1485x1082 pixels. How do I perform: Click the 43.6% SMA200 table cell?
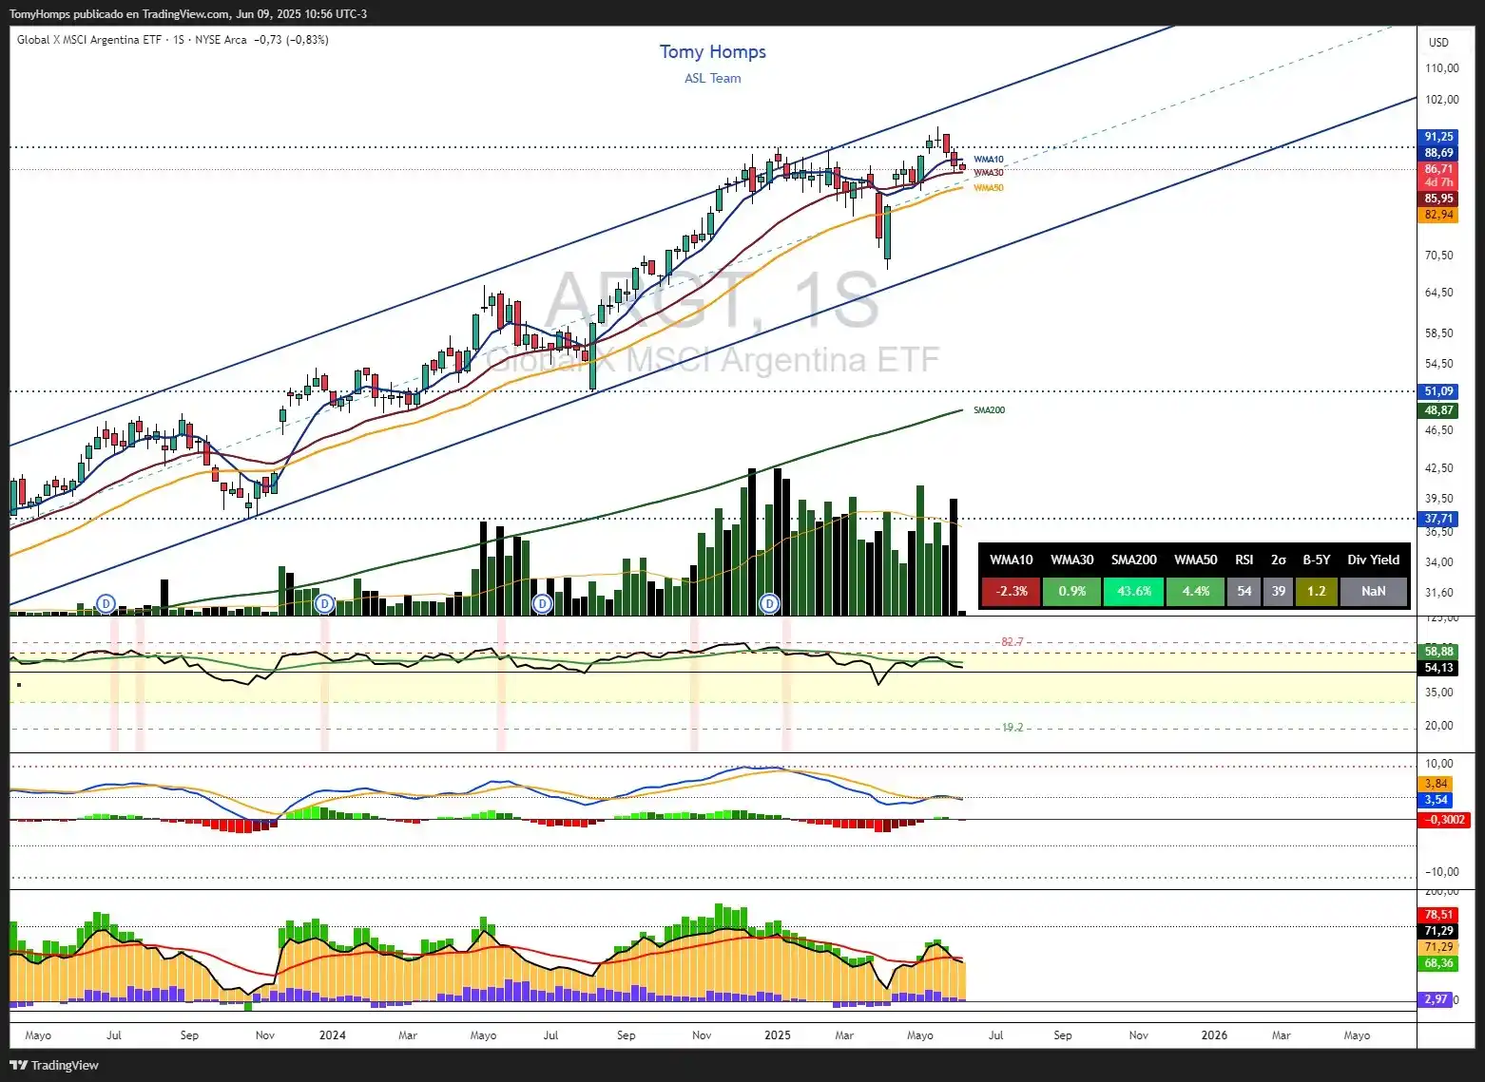[x=1133, y=591]
